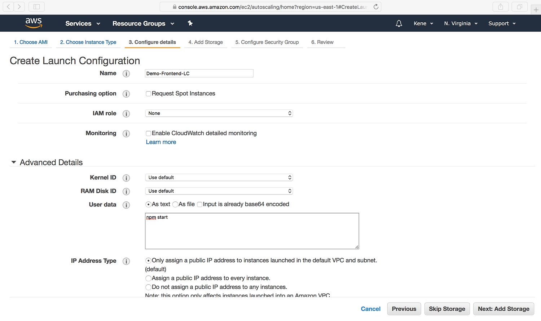Open the IAM role dropdown
541x321 pixels.
219,113
